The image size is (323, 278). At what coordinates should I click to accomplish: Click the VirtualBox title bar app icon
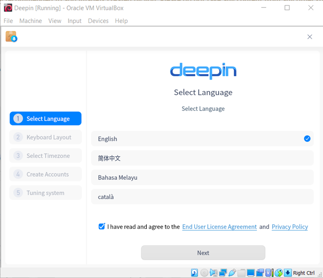[8, 8]
